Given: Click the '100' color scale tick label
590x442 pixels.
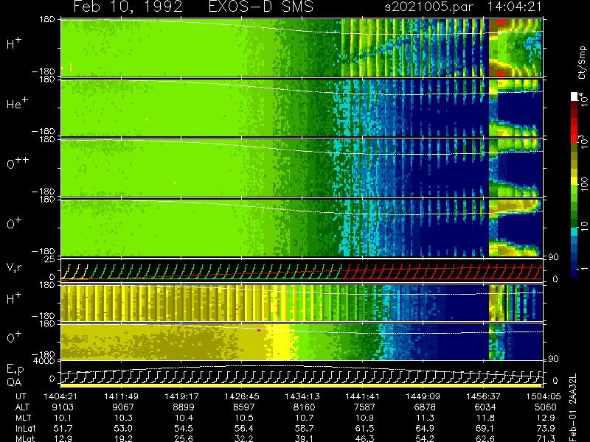Looking at the screenshot, I should [584, 184].
